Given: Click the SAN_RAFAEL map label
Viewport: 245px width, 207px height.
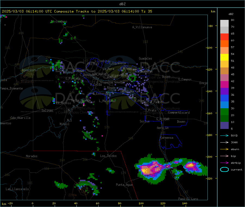Looking at the screenshot, I should (x=100, y=74).
